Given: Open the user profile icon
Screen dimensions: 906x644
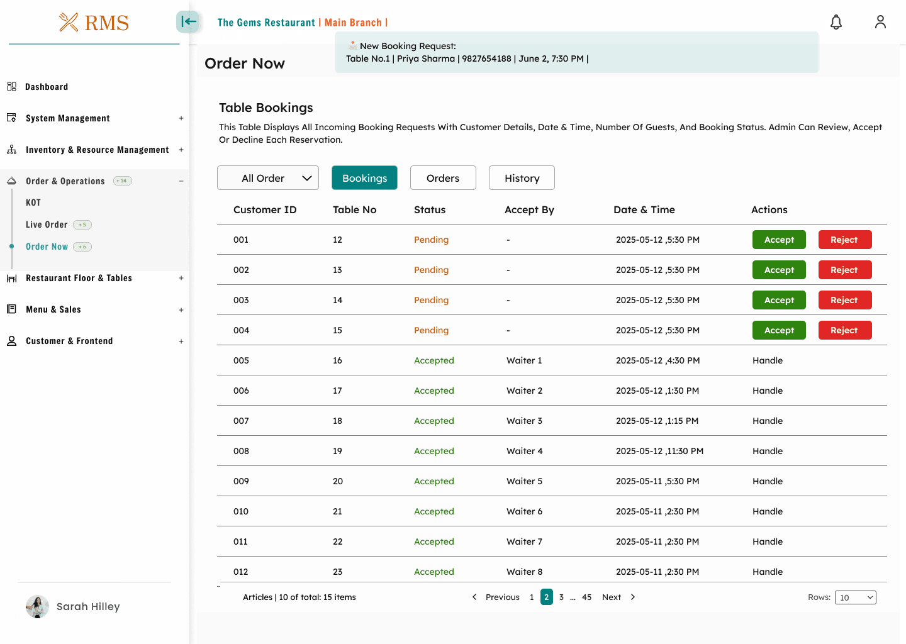Looking at the screenshot, I should (880, 23).
